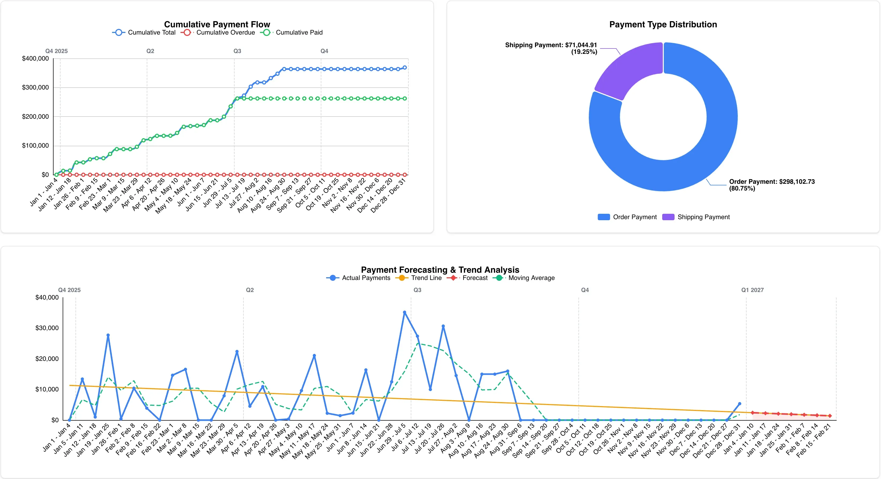The width and height of the screenshot is (881, 479).
Task: Toggle Forecast legend series
Action: (467, 278)
